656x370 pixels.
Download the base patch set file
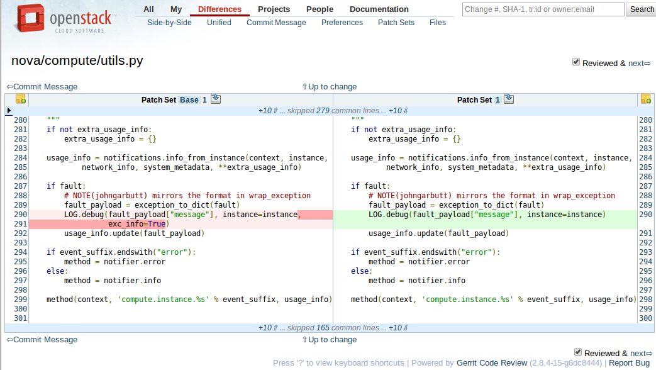pyautogui.click(x=216, y=99)
